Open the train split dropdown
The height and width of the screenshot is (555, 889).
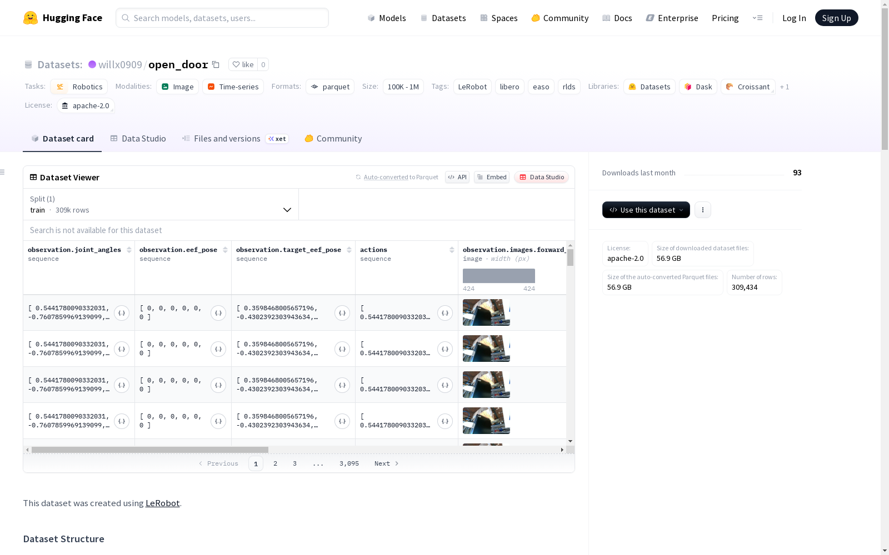pyautogui.click(x=161, y=204)
